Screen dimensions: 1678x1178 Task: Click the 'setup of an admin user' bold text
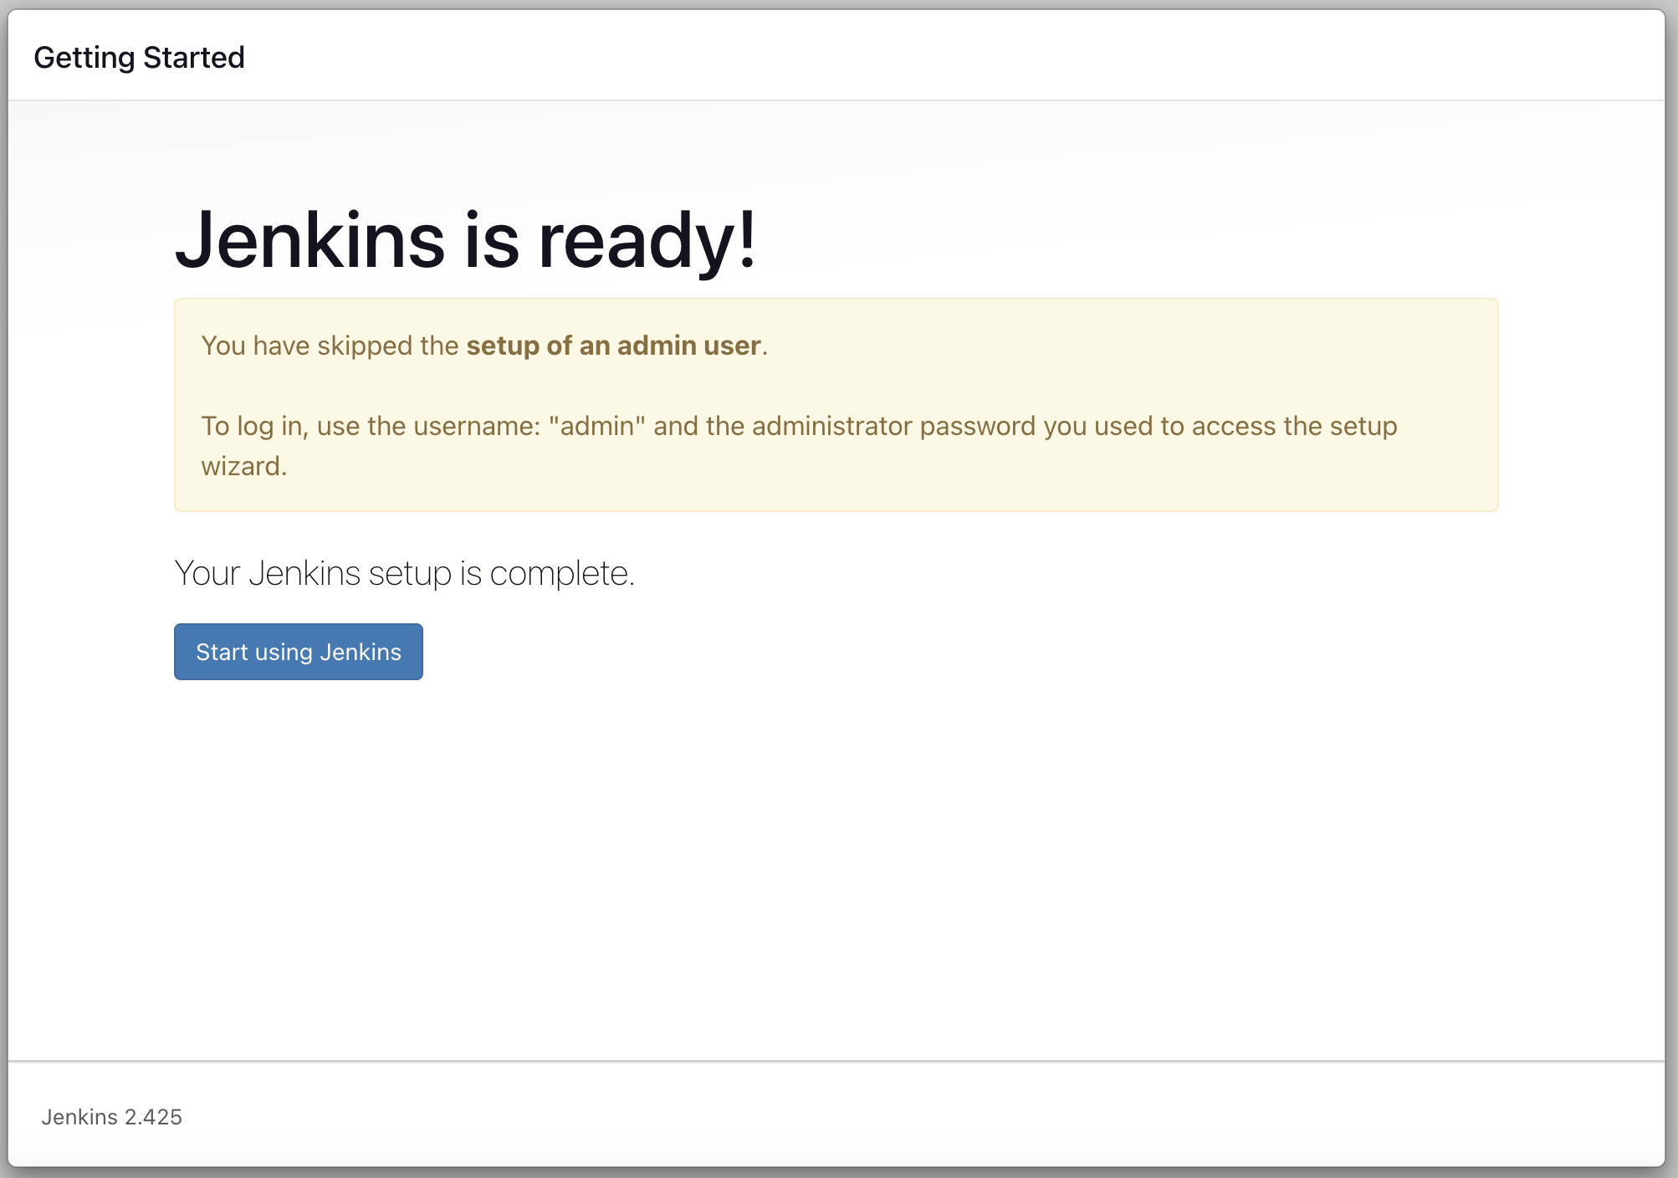[613, 346]
